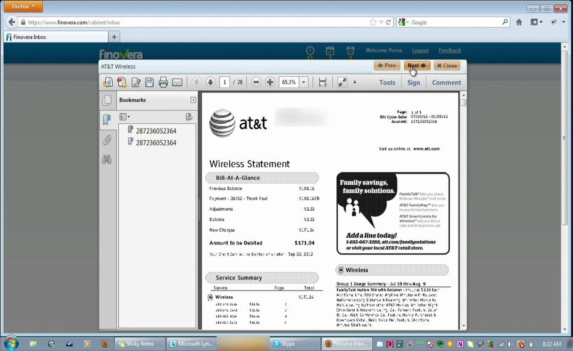Print the document with printer icon
Viewport: 573px width, 351px height.
tap(163, 82)
